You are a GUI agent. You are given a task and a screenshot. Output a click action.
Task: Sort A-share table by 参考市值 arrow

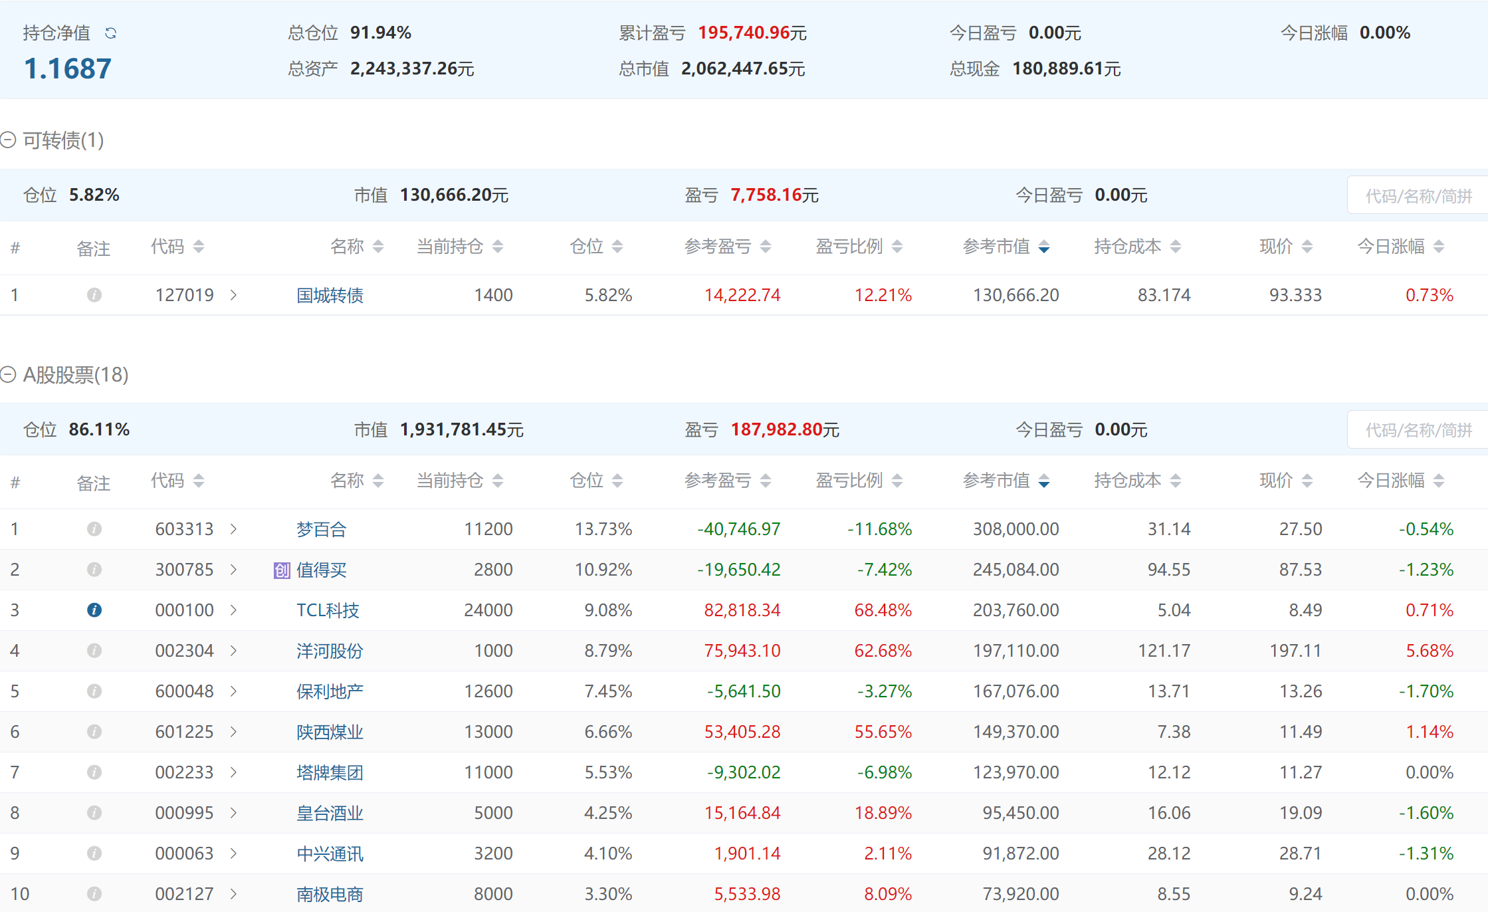1044,481
